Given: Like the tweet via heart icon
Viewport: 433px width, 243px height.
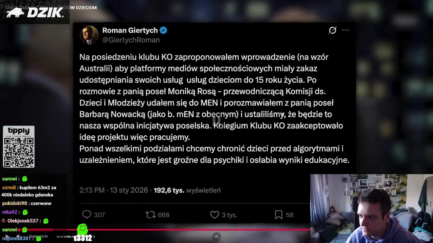Looking at the screenshot, I should (214, 215).
